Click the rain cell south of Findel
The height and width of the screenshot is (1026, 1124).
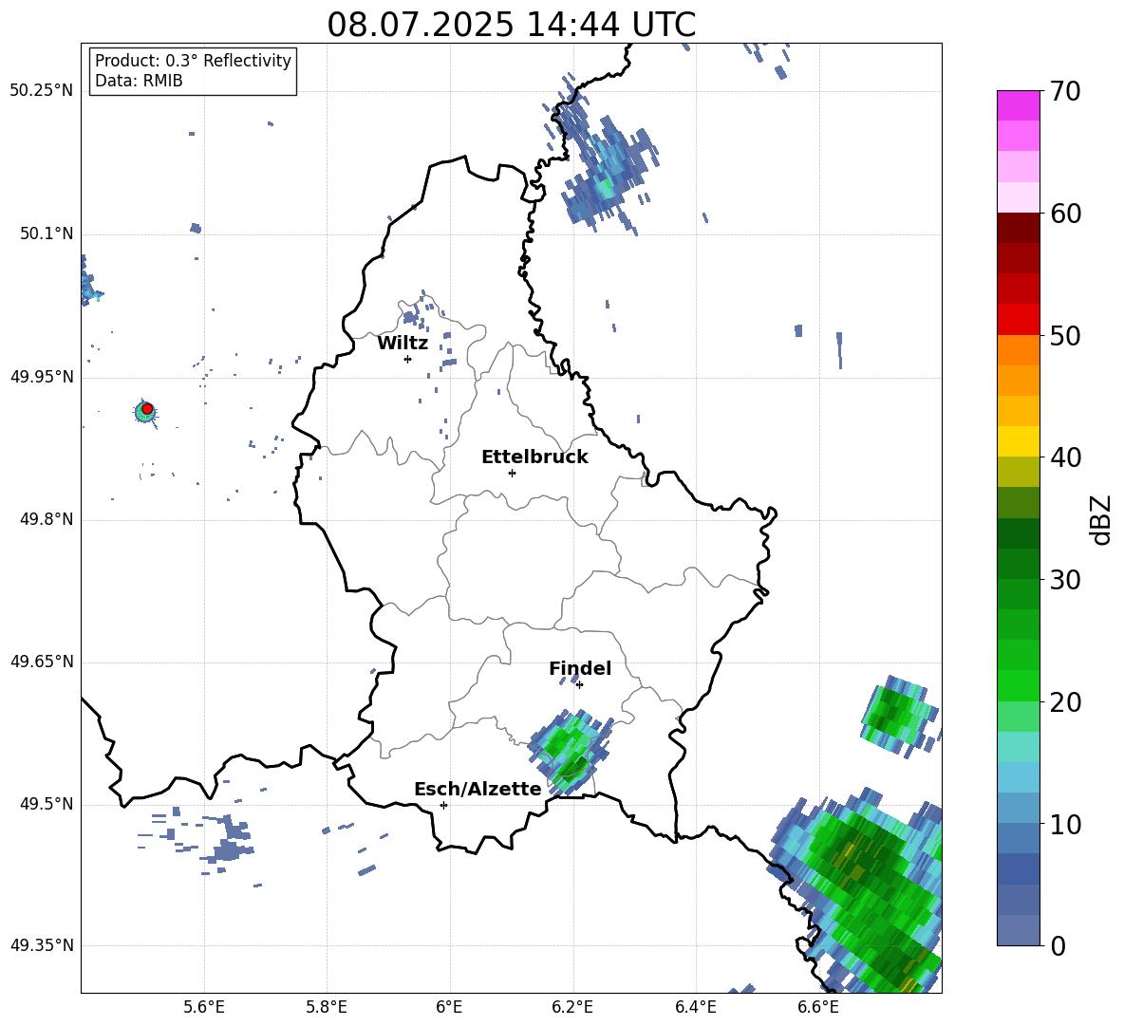[570, 751]
